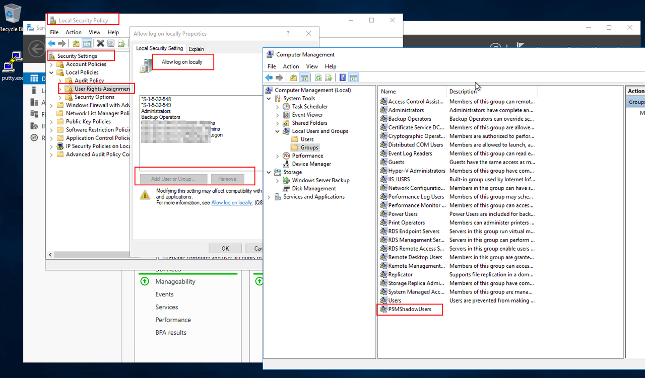Expand Public Key Policies node
The height and width of the screenshot is (378, 645).
(51, 121)
